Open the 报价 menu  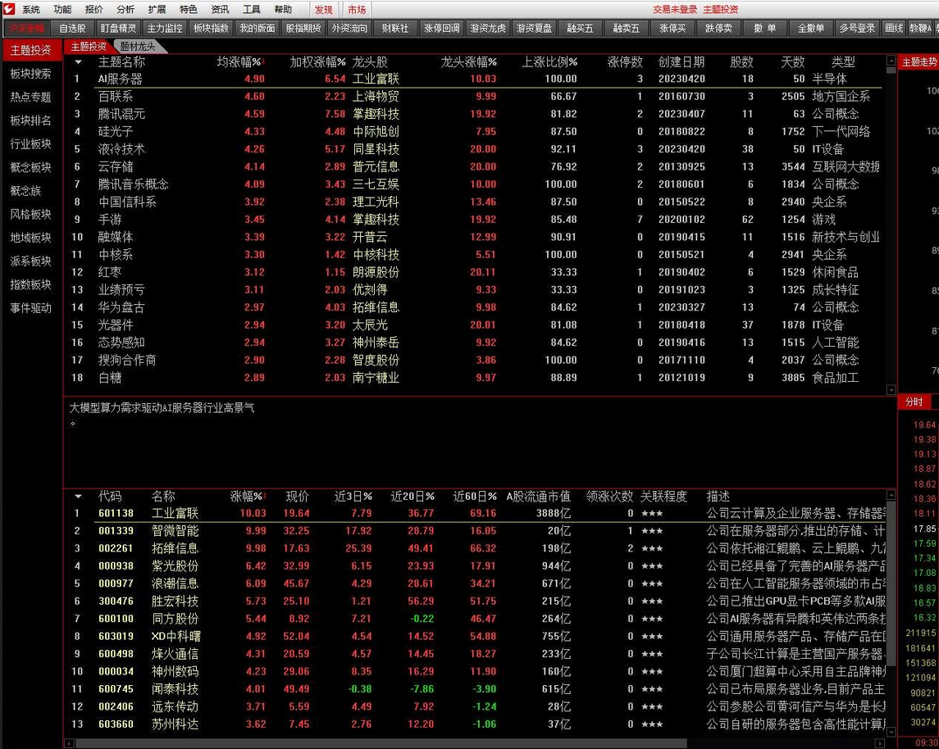point(94,9)
